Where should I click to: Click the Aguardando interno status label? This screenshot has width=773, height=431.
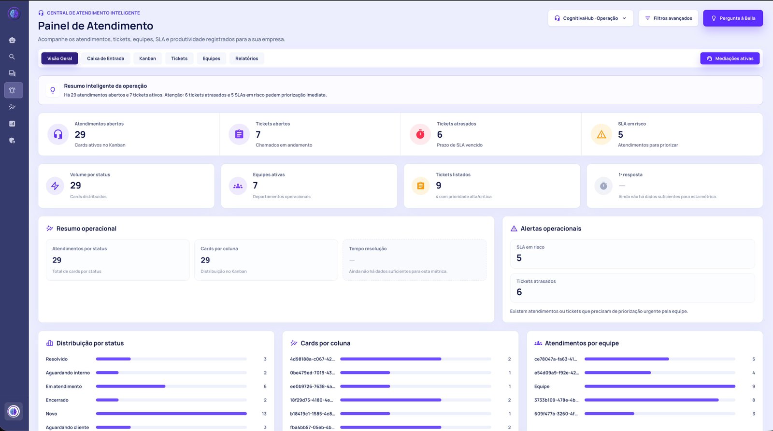coord(68,373)
